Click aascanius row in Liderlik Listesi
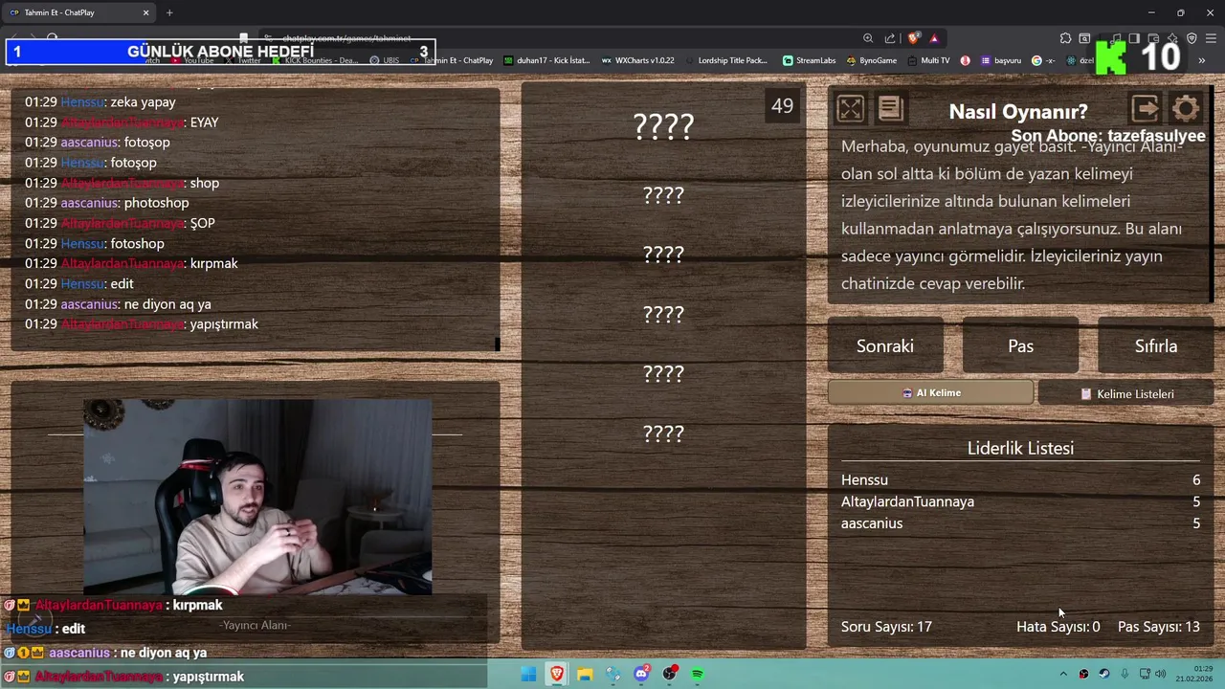Viewport: 1225px width, 689px height. click(1020, 523)
